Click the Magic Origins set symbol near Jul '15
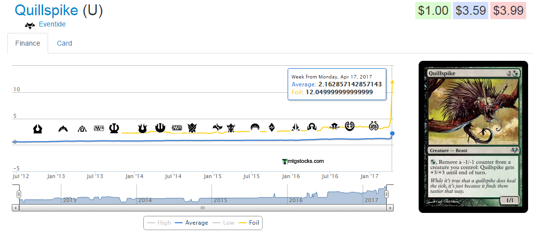 [255, 128]
